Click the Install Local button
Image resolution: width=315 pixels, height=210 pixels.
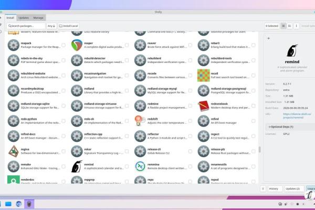pos(69,26)
